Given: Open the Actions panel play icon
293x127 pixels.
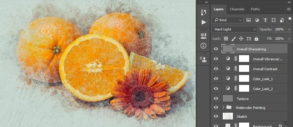Looking at the screenshot, I should coord(204,22).
